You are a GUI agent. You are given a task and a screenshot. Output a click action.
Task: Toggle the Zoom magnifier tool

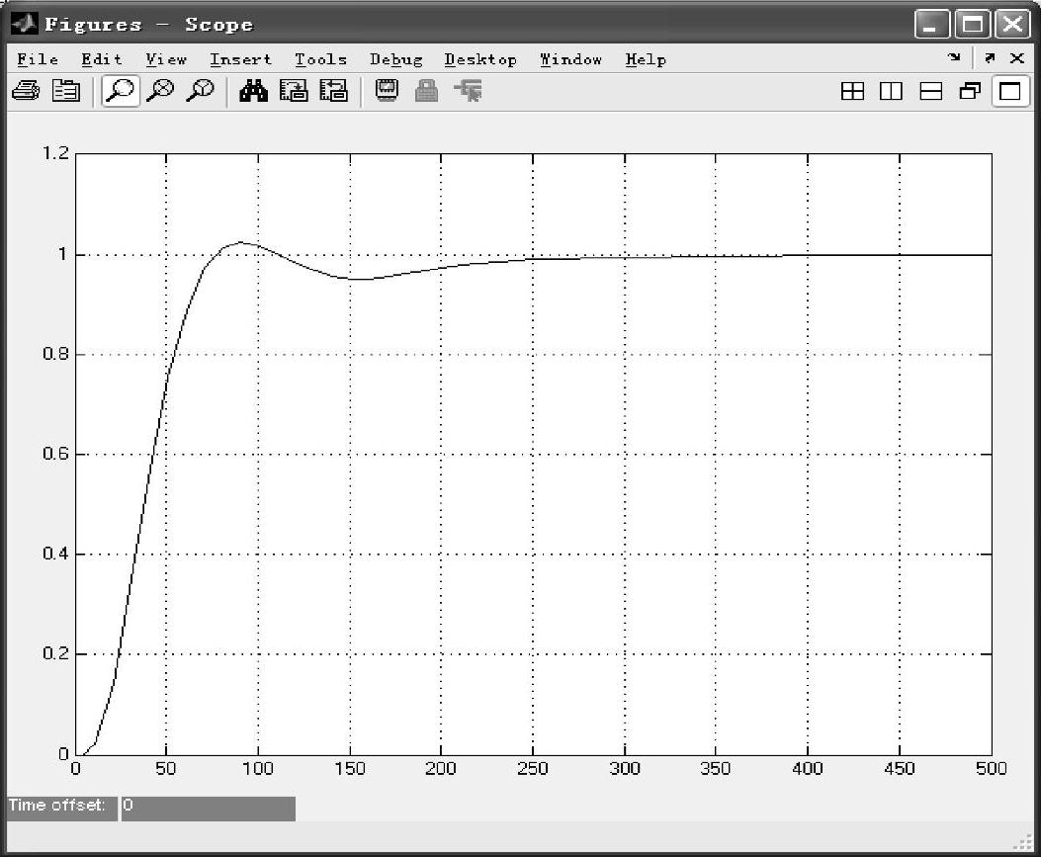[x=120, y=92]
